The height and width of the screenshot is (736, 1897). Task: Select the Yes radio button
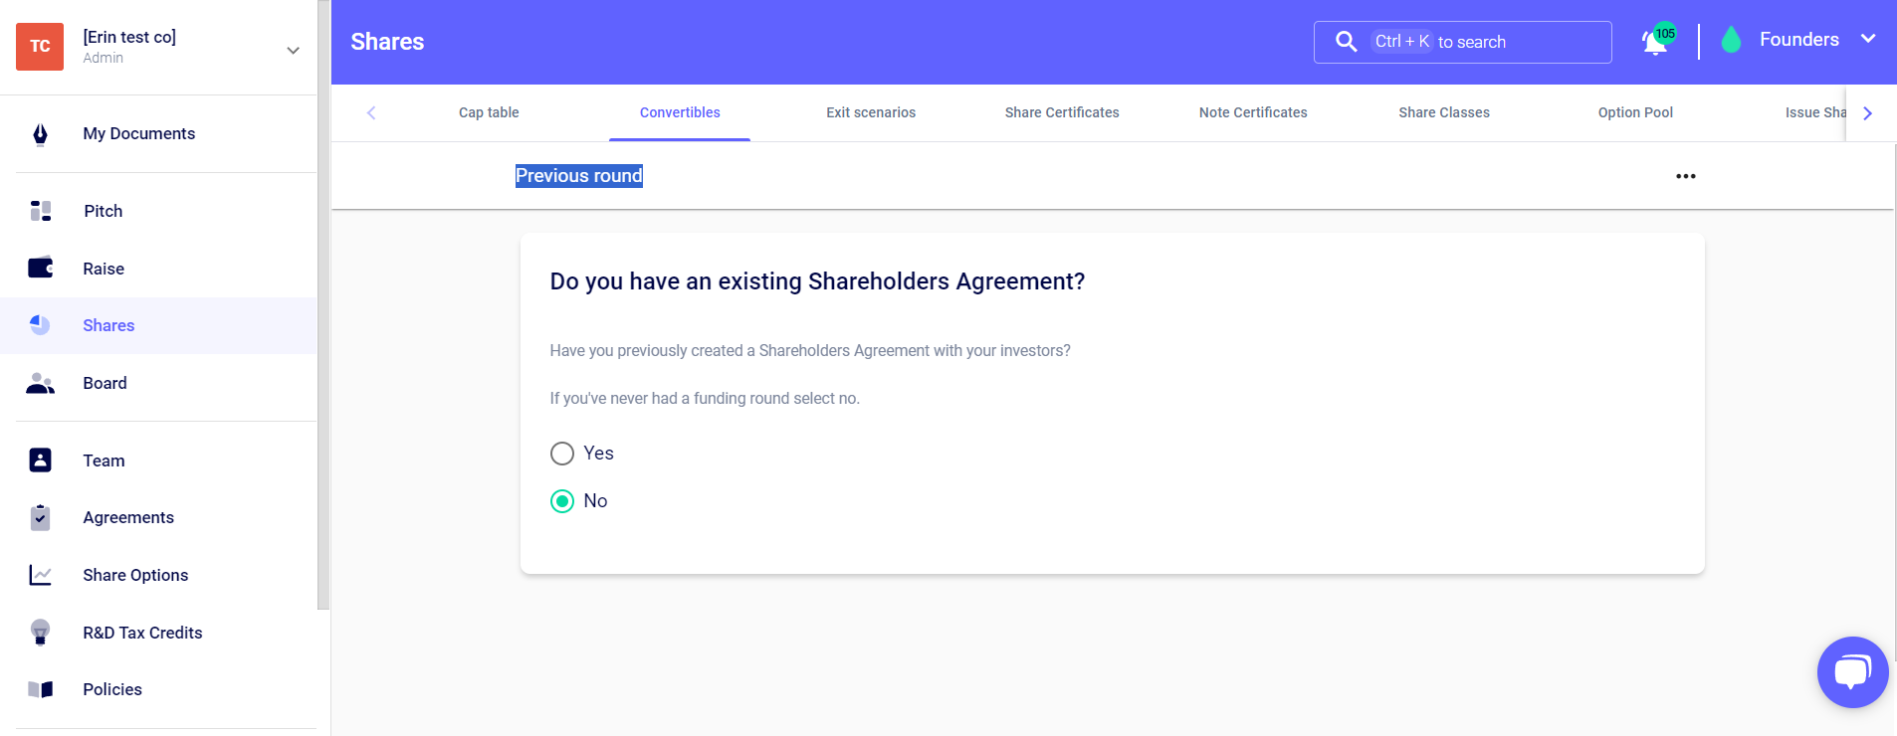click(562, 454)
